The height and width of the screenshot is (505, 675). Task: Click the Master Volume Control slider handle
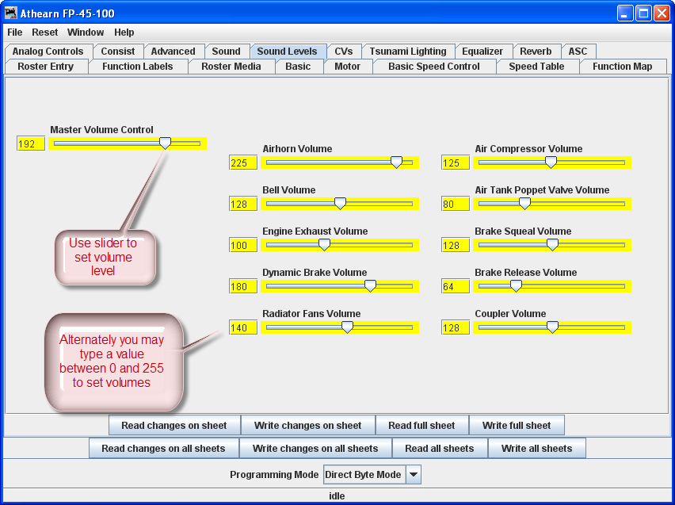(x=165, y=143)
